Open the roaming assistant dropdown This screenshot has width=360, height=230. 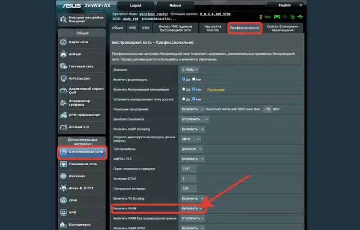coord(192,109)
